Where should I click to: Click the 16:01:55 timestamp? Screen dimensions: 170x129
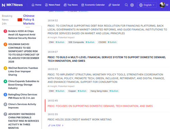[x=53, y=114]
